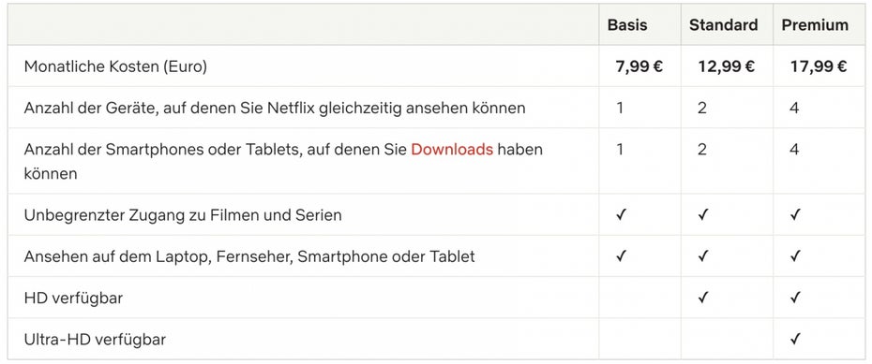Click Premium device count 4 in Geräte row
The image size is (872, 364).
point(794,108)
